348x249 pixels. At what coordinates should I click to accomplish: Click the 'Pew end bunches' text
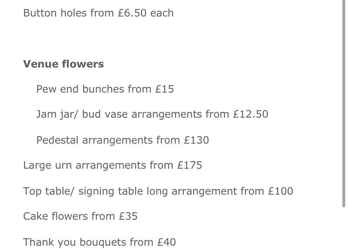(x=80, y=89)
